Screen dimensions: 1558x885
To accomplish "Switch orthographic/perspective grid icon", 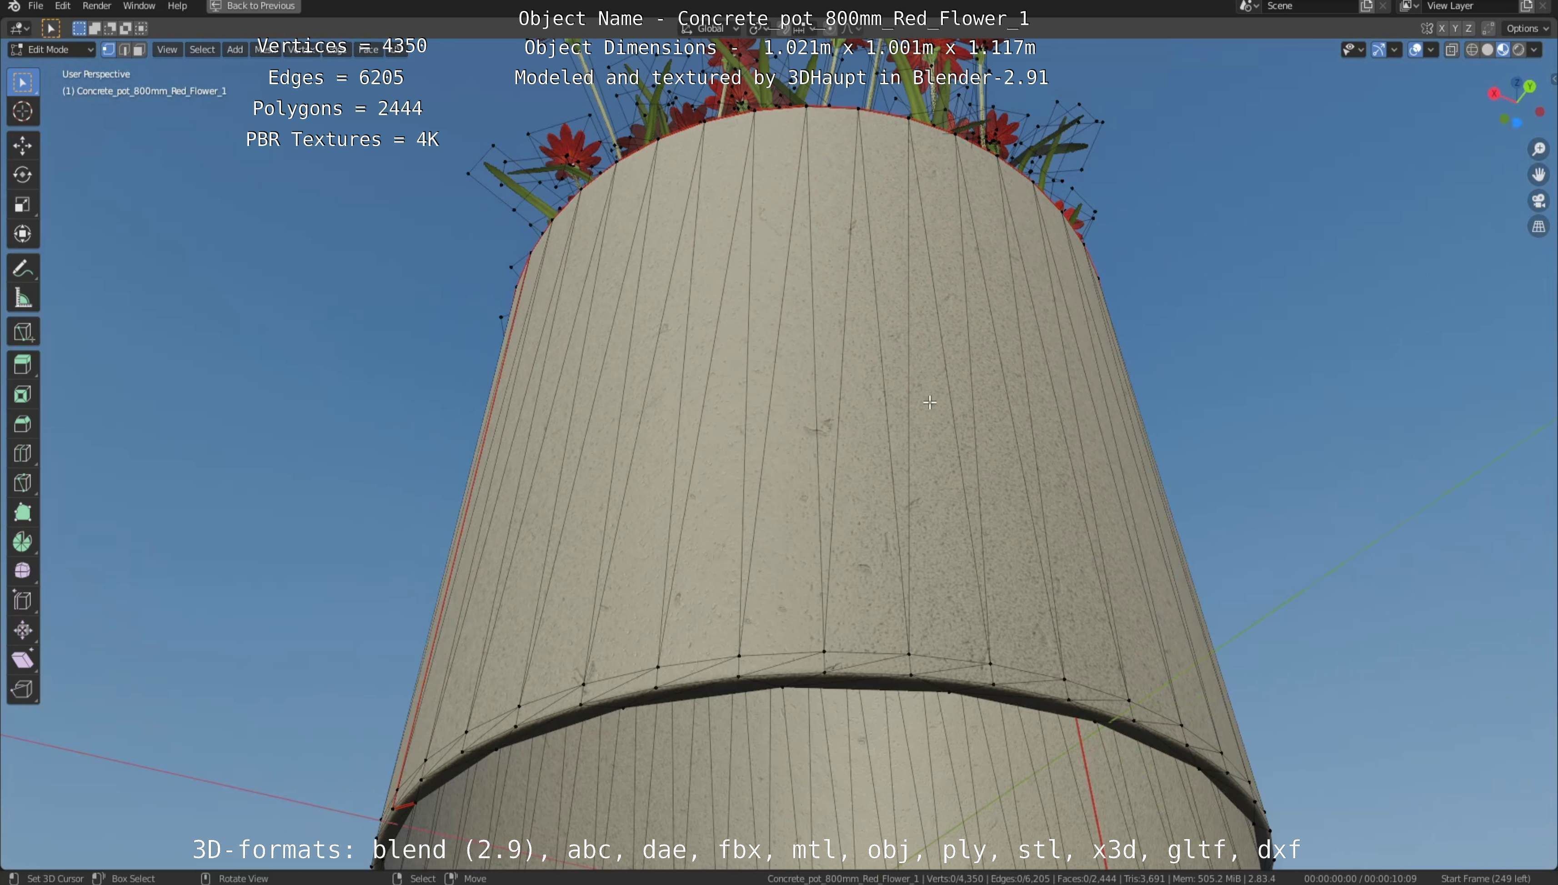I will pyautogui.click(x=1538, y=227).
